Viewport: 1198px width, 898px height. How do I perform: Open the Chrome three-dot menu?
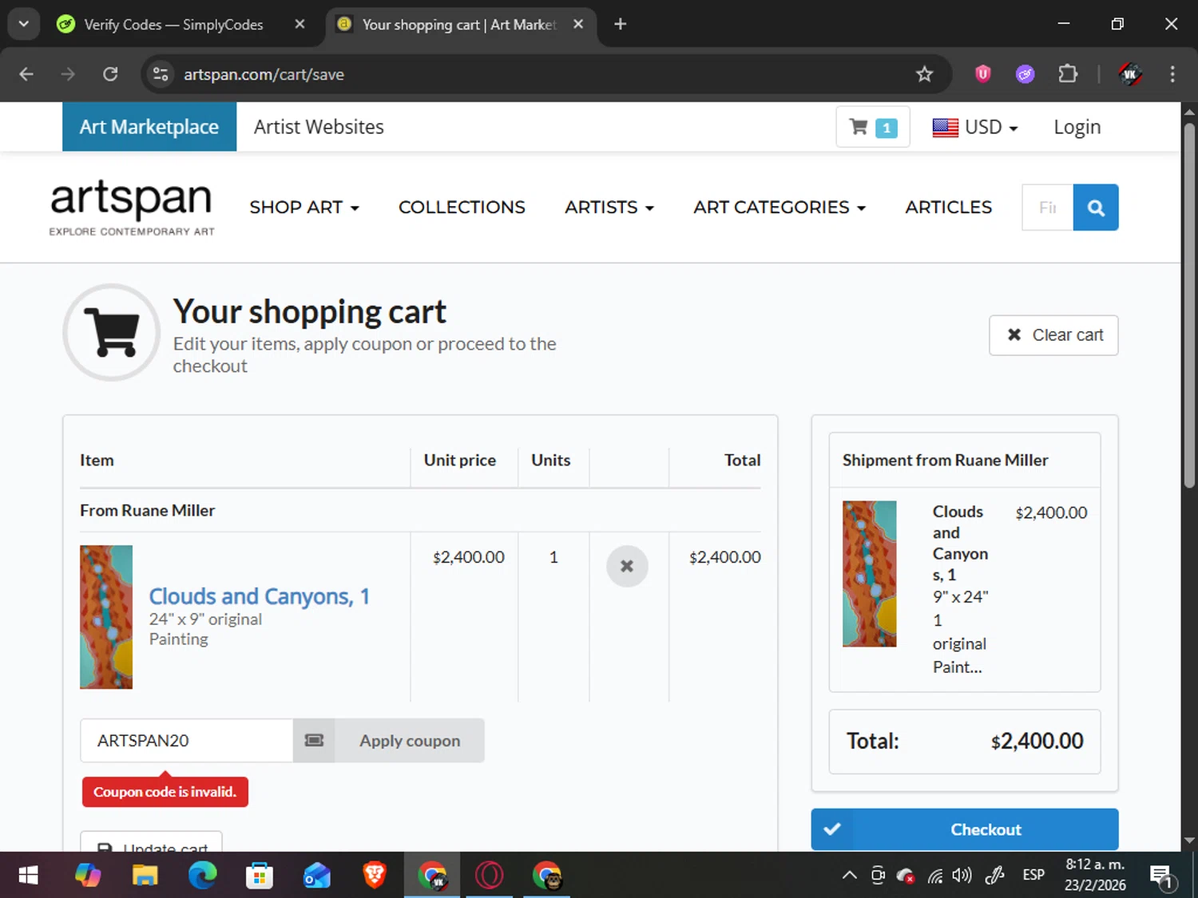point(1172,74)
